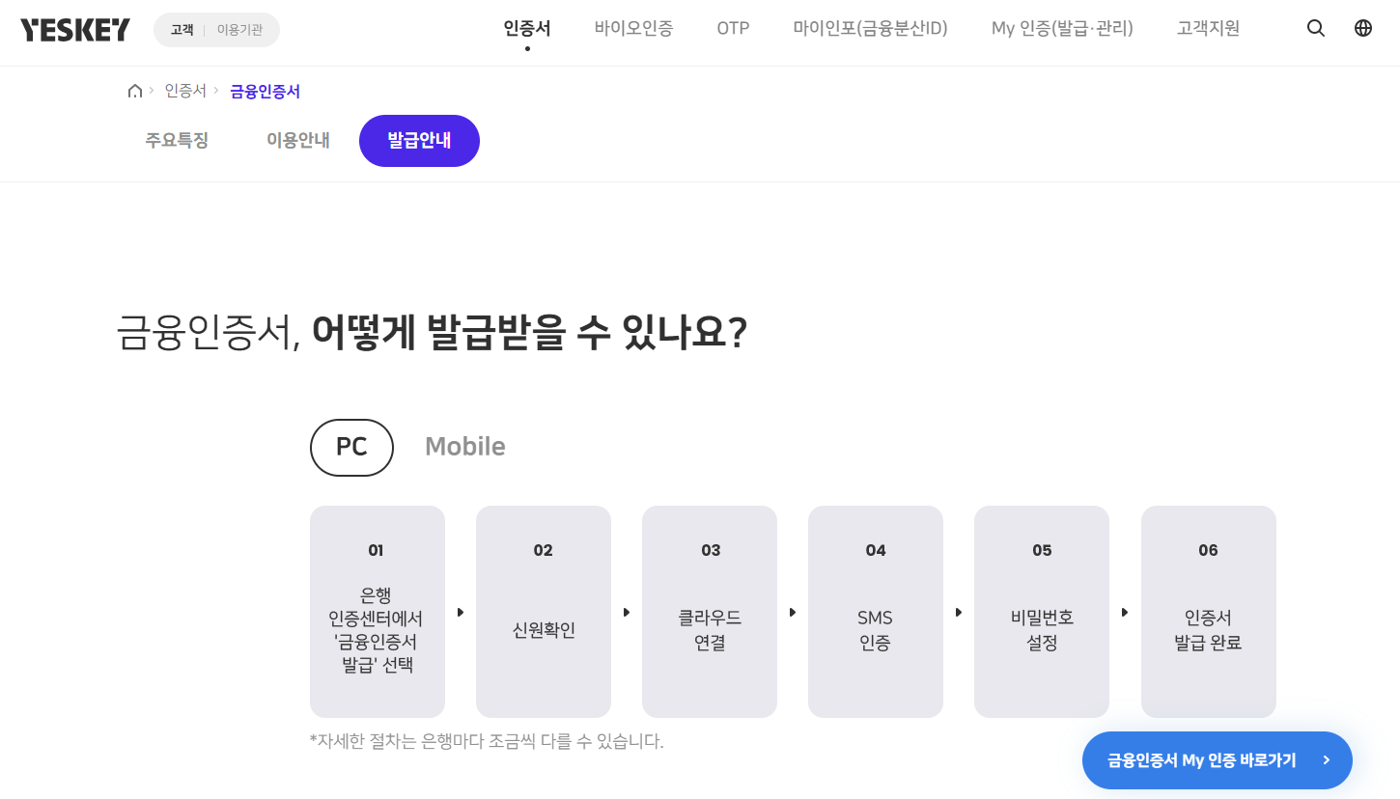
Task: Switch to the 이용기관 audience toggle
Action: (241, 30)
